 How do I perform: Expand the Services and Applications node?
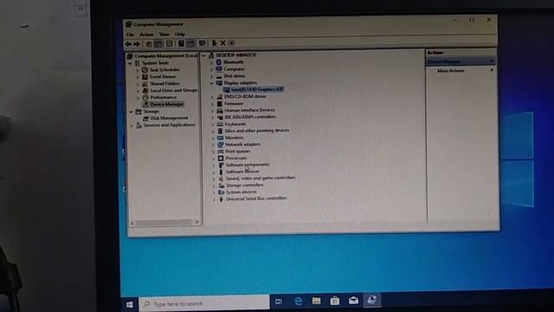click(132, 126)
